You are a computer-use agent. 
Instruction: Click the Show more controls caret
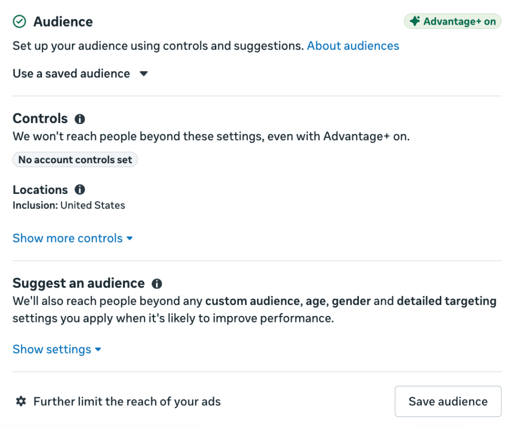pyautogui.click(x=130, y=239)
